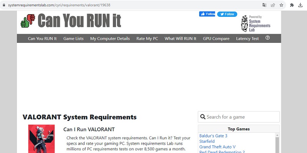Bookmark this page with the star icon
The width and height of the screenshot is (307, 153).
tap(281, 5)
